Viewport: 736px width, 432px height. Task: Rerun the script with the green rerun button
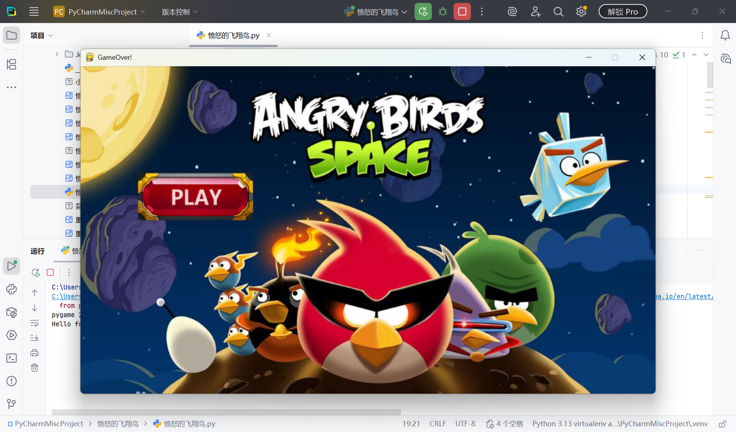click(423, 12)
